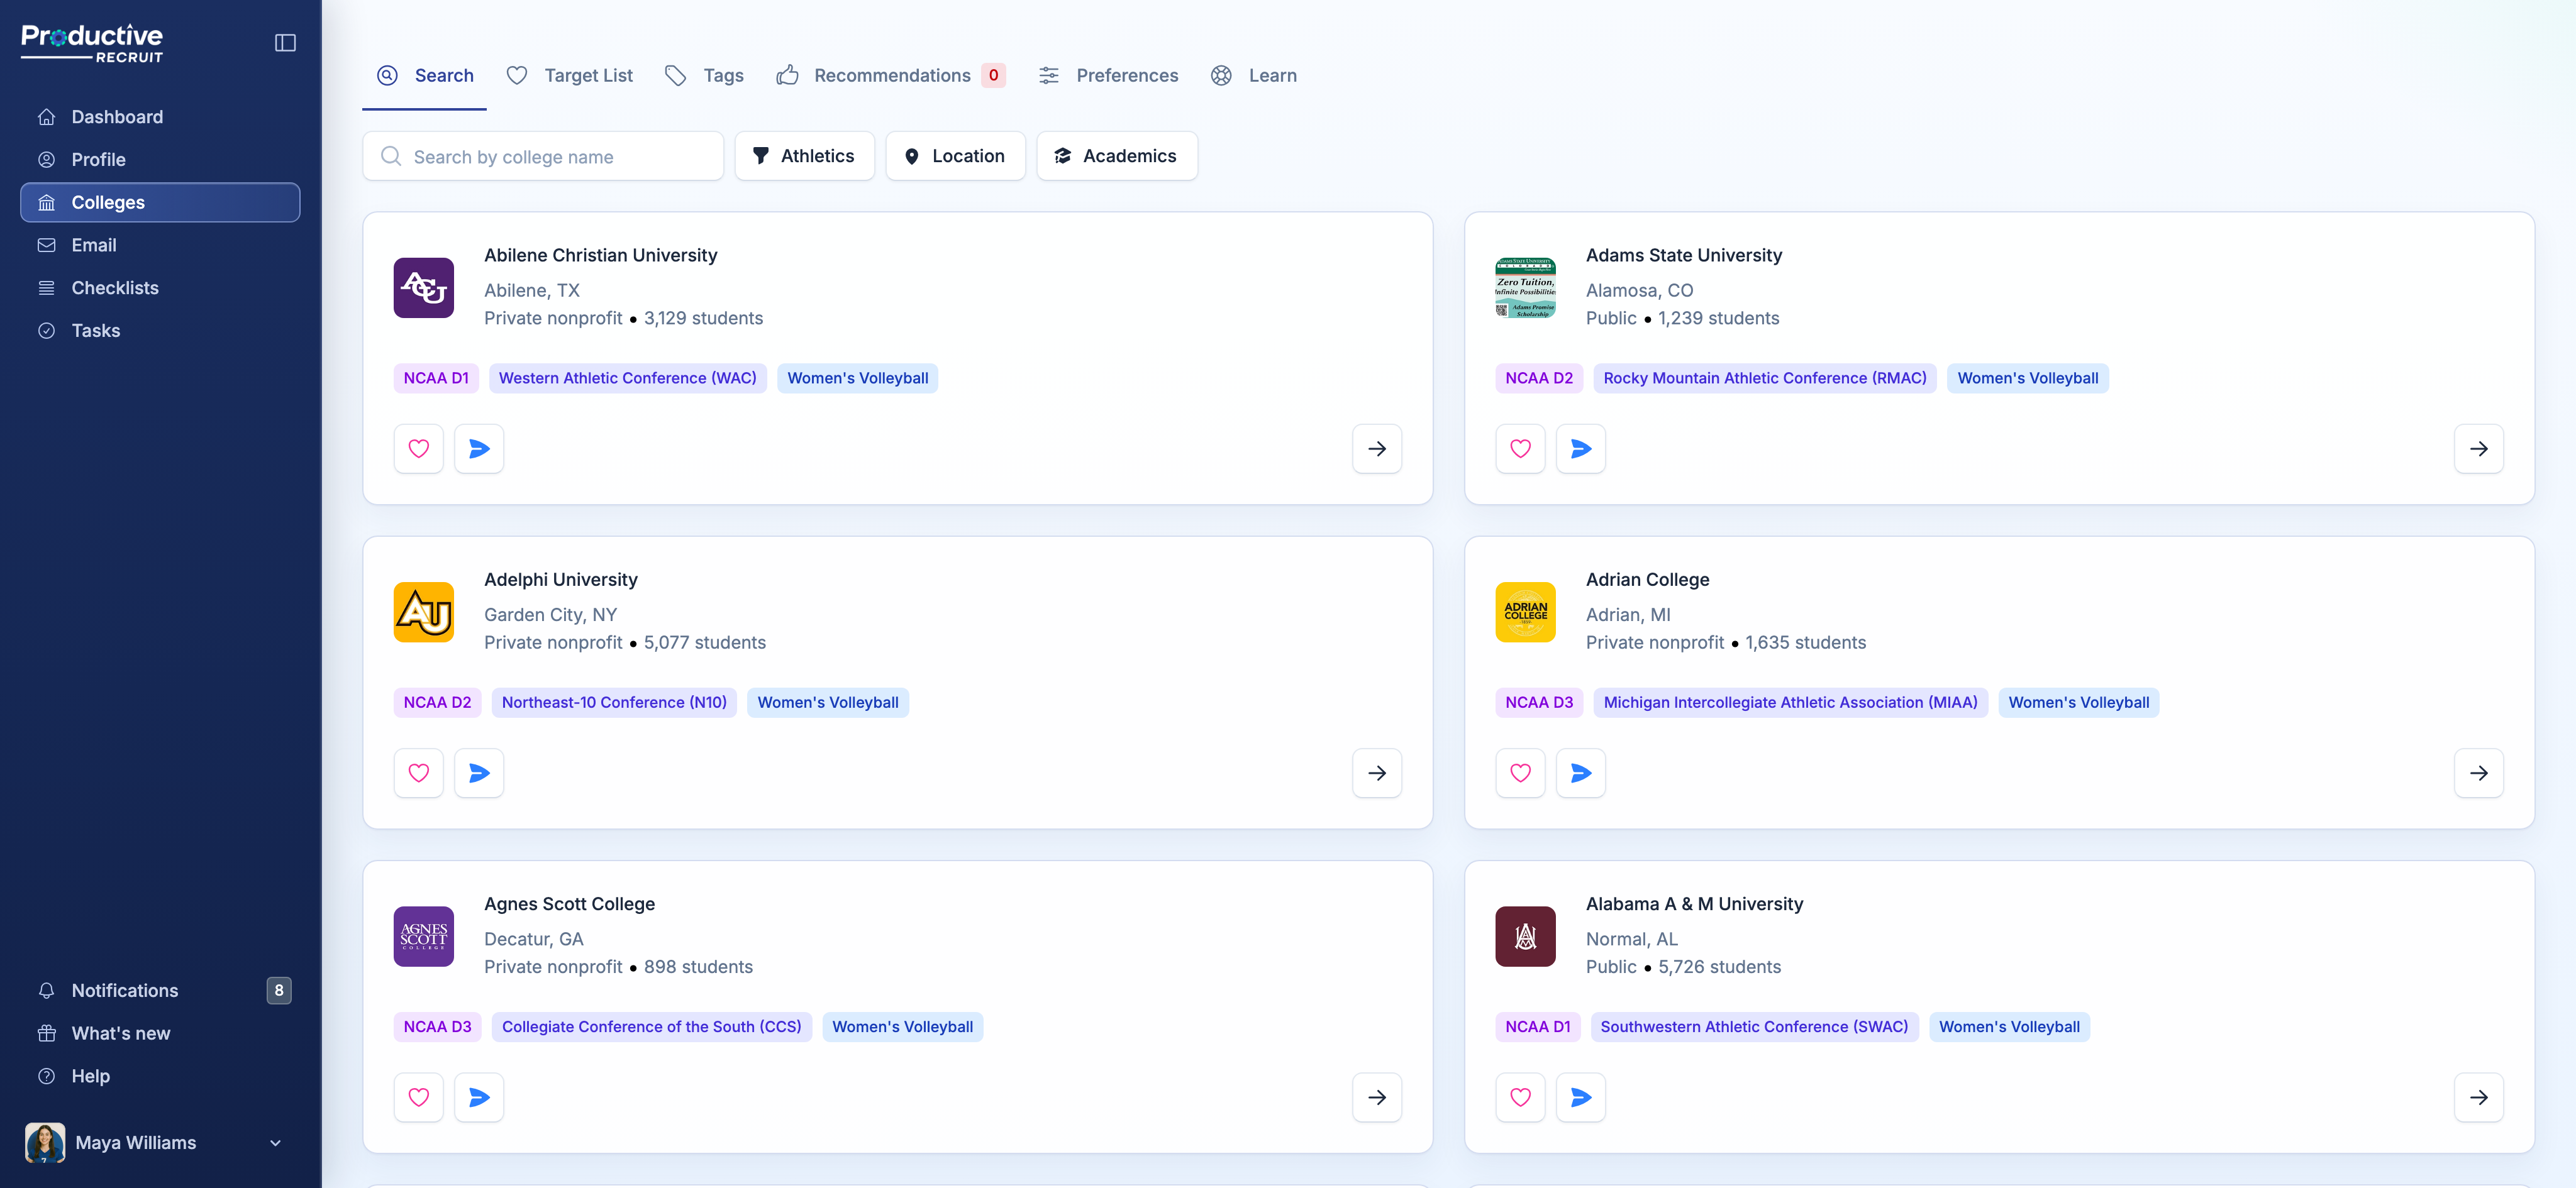Click the search by college name field

click(x=543, y=157)
